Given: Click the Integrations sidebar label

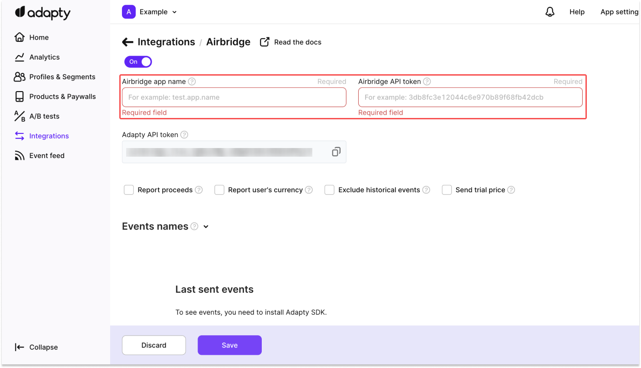Looking at the screenshot, I should coord(49,136).
